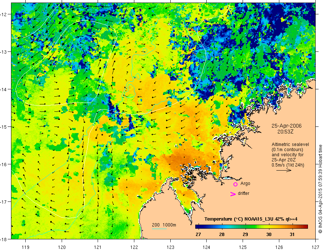Viewport: 323px width, 250px height.
Task: Click latitude axis label -18
Action: [4, 239]
